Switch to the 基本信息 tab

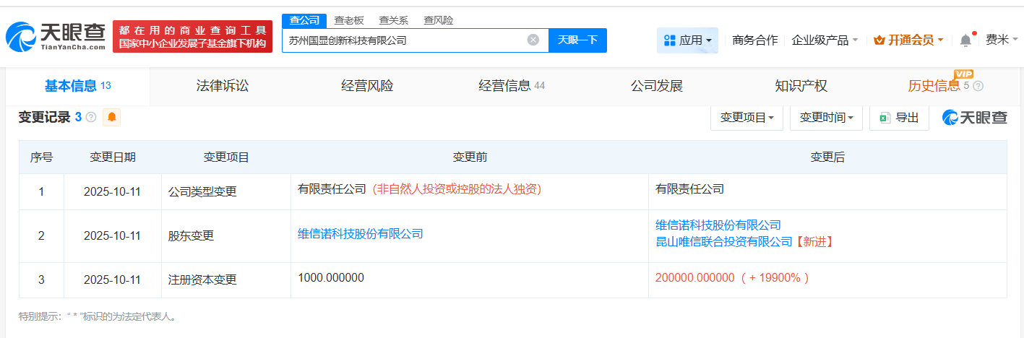click(77, 86)
